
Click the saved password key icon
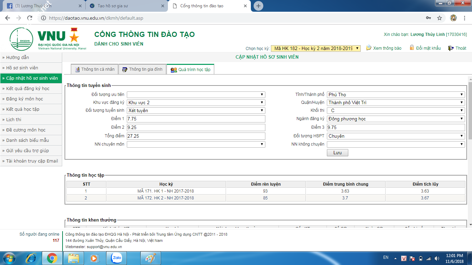pos(428,18)
